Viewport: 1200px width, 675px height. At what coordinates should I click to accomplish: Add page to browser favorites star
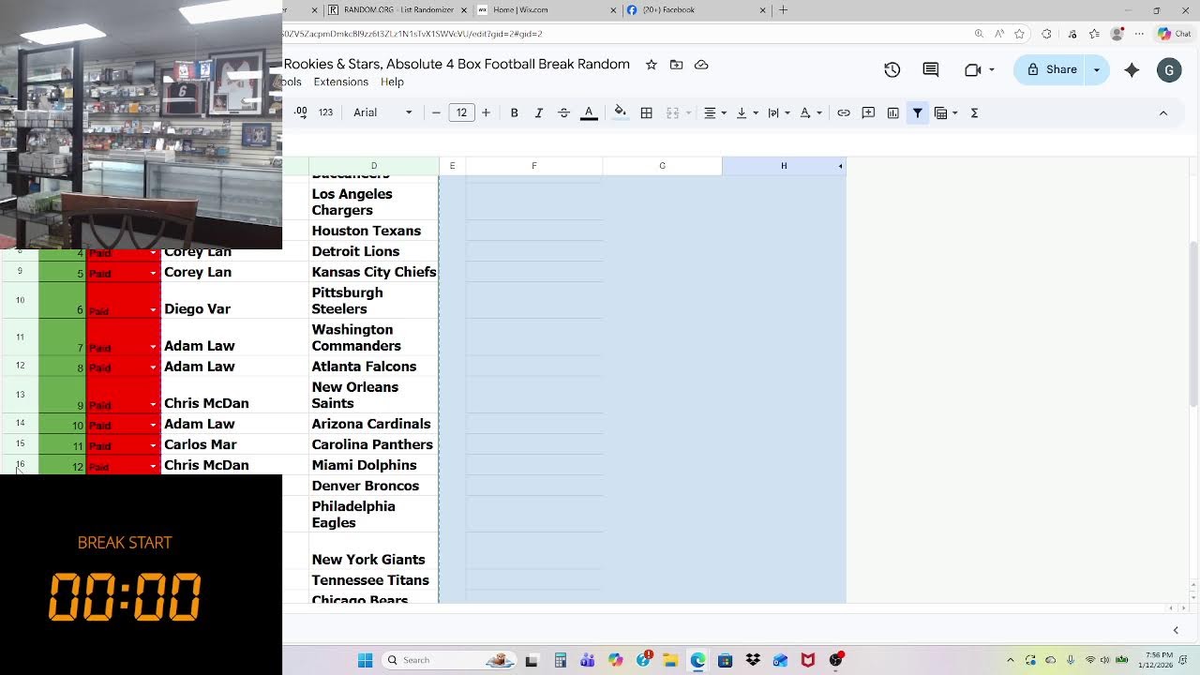point(1020,34)
